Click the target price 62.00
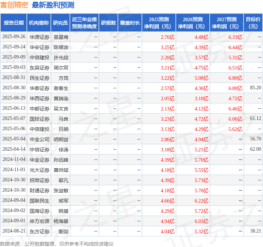Screen dimensions: 263x247 [256, 149]
